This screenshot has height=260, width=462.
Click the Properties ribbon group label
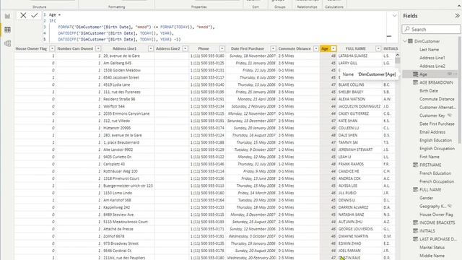tap(199, 6)
